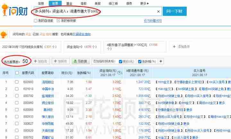Sort by the a股流通市值 column header
The image size is (231, 139).
[137, 73]
